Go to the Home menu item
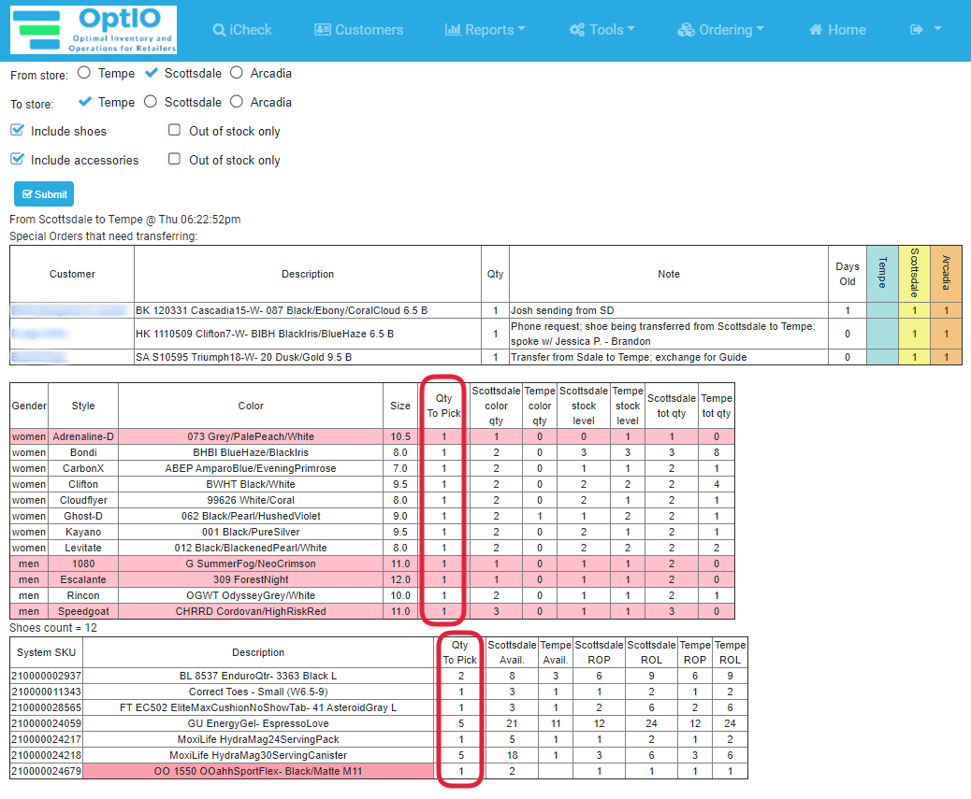This screenshot has width=971, height=799. click(x=836, y=29)
